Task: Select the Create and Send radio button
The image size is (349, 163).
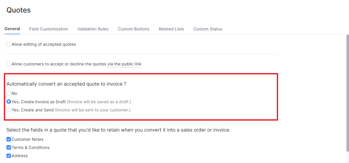Action: (x=9, y=110)
